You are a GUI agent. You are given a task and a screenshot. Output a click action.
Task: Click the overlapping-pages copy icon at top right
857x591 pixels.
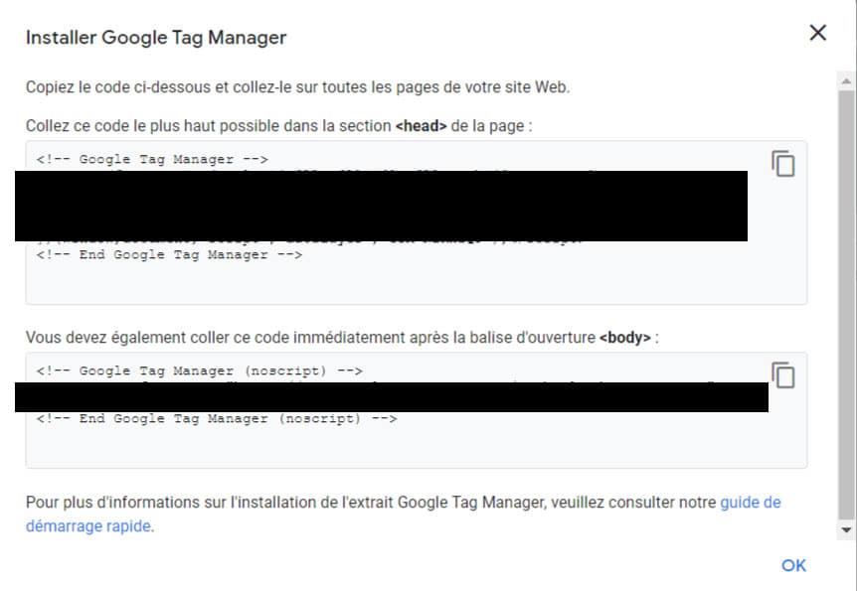pyautogui.click(x=784, y=164)
